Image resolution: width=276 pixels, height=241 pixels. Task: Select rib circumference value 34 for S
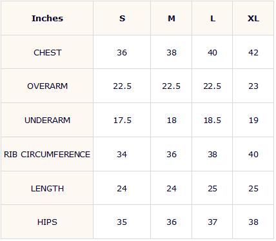coord(122,154)
